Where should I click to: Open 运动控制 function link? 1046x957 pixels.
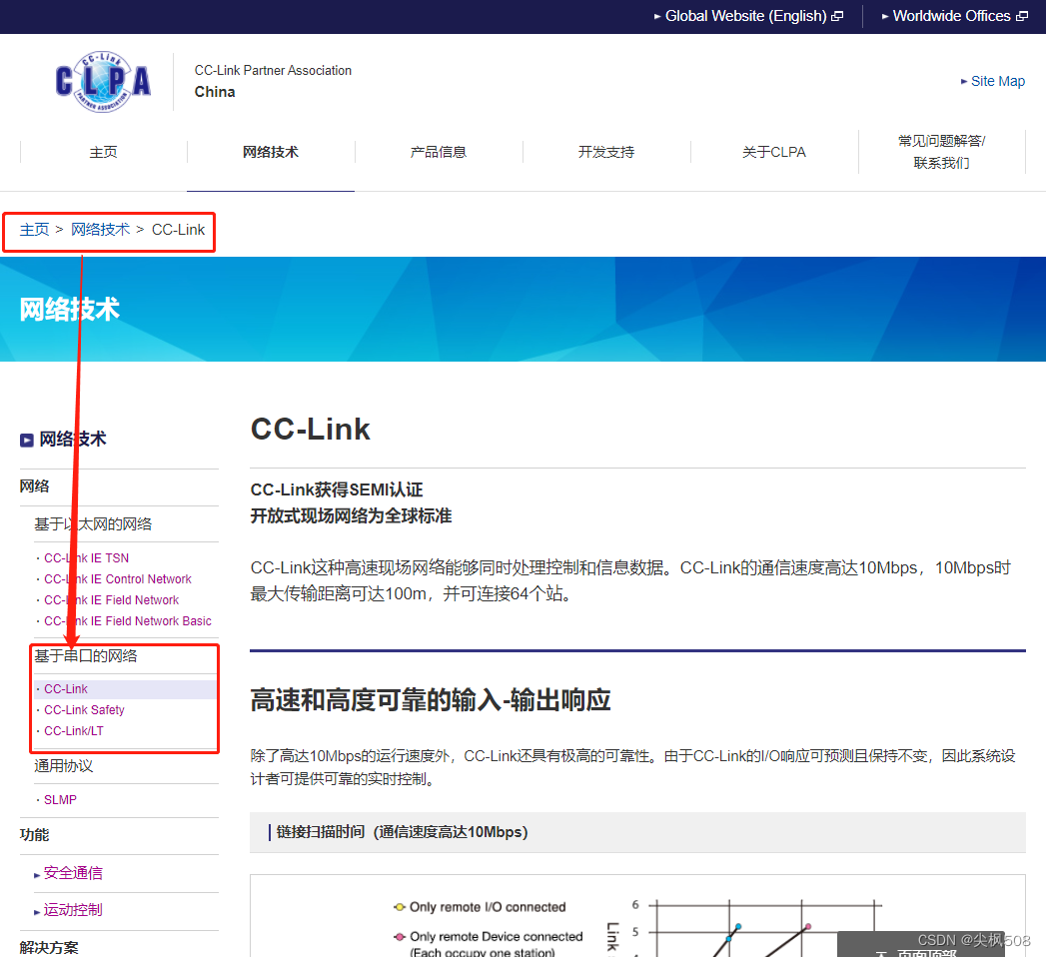(x=73, y=910)
